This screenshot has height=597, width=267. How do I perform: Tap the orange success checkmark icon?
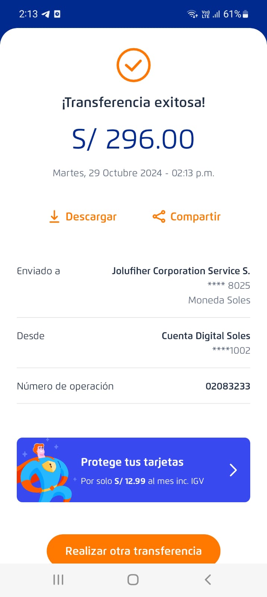pos(133,65)
